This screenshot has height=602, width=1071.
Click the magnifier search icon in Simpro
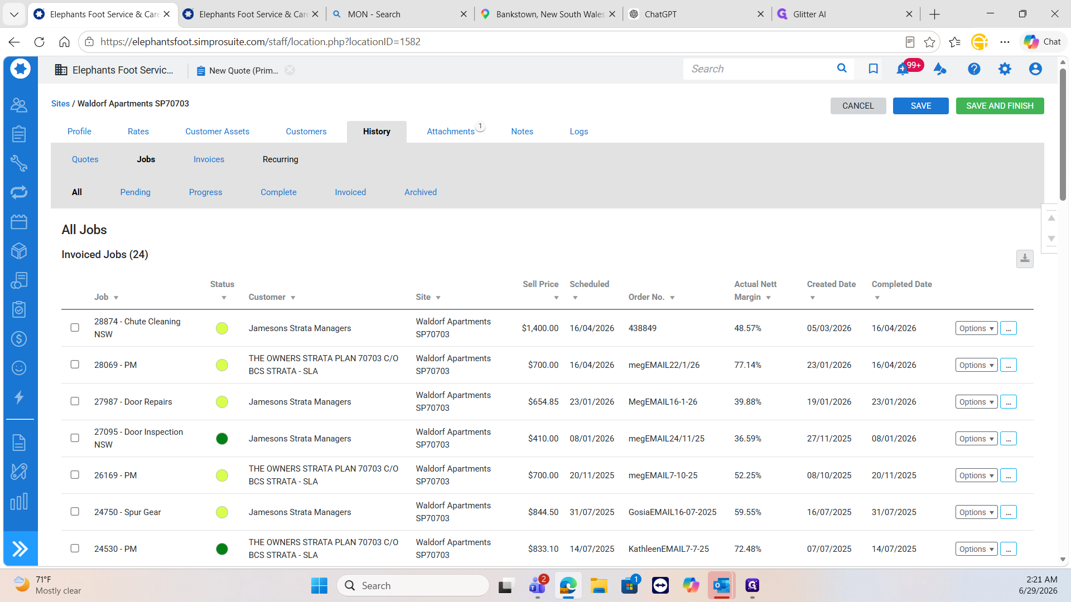pyautogui.click(x=842, y=69)
